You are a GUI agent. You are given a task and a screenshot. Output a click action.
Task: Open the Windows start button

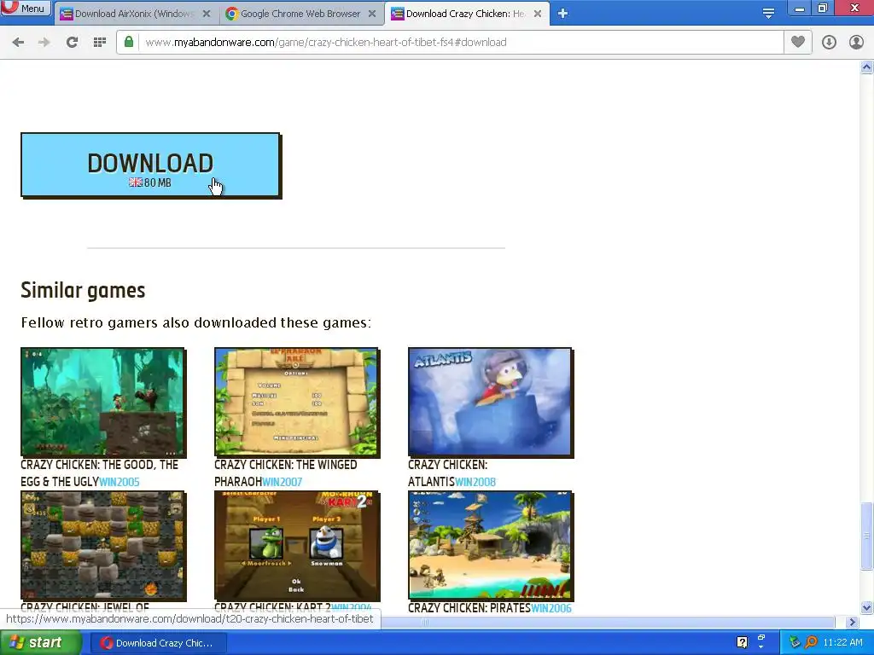[41, 643]
